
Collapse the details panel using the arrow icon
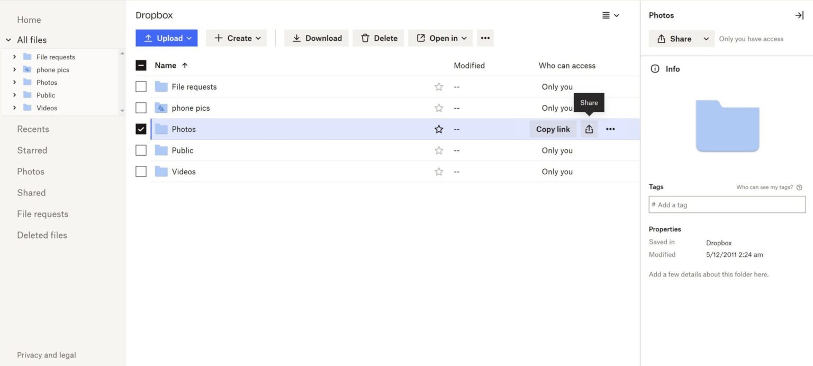(799, 15)
